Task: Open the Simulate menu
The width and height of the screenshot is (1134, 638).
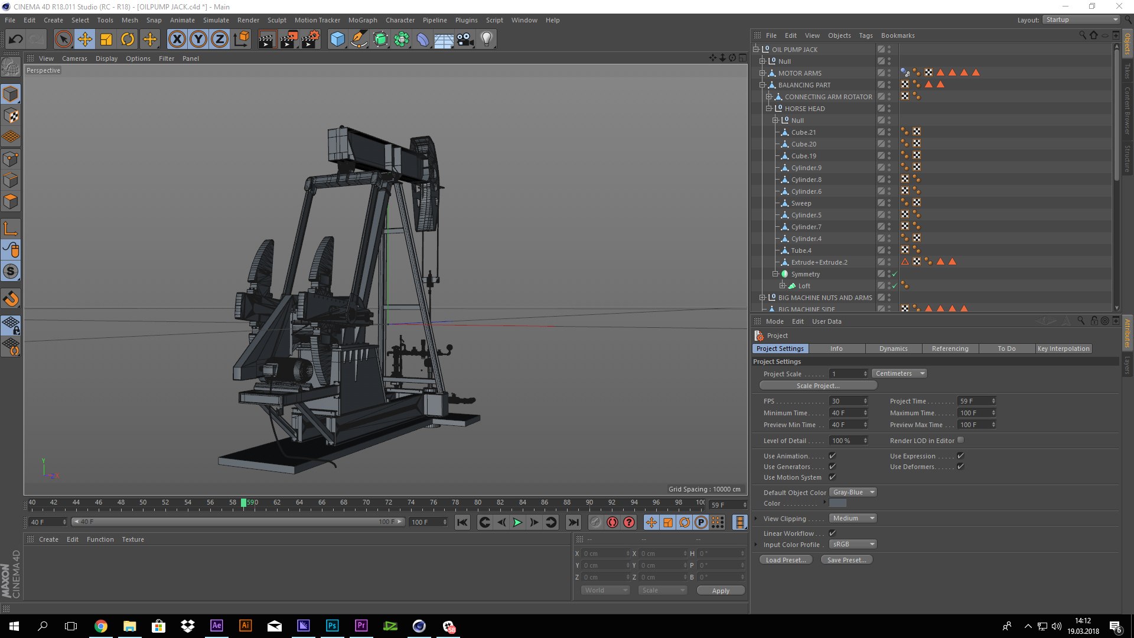Action: tap(216, 20)
